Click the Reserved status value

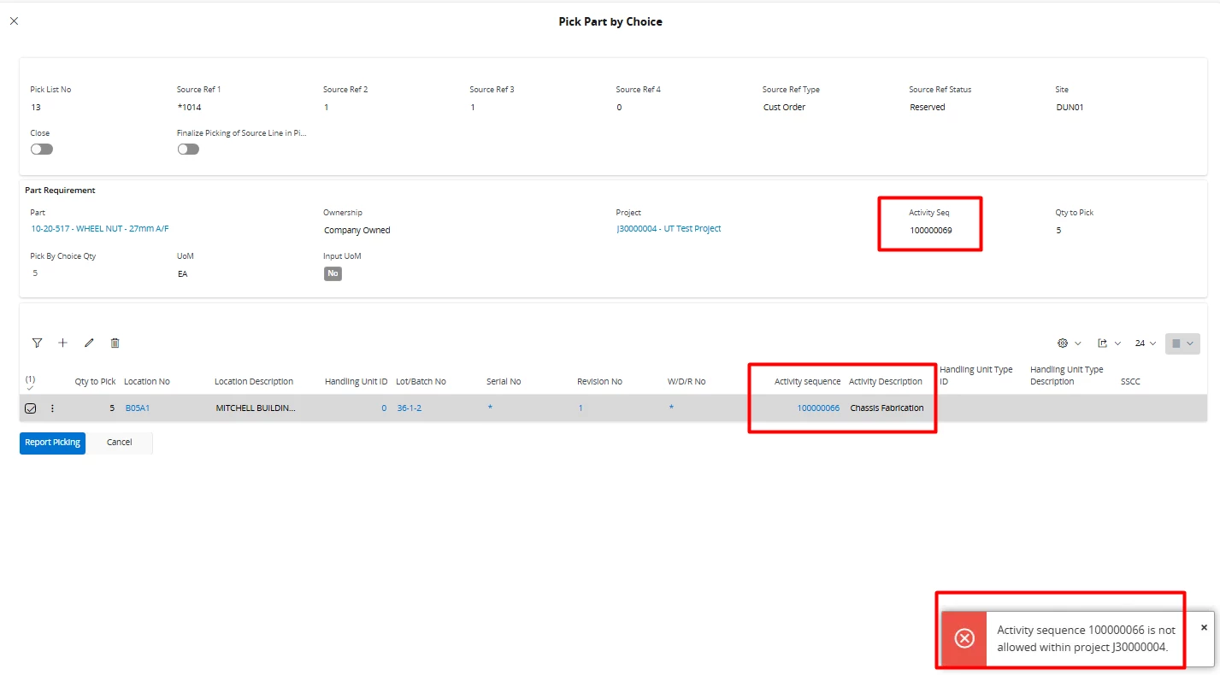(x=927, y=108)
